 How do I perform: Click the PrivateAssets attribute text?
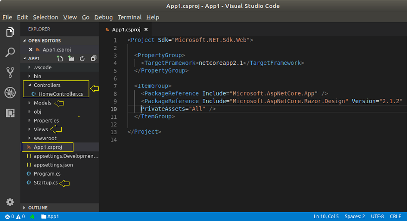tap(163, 109)
